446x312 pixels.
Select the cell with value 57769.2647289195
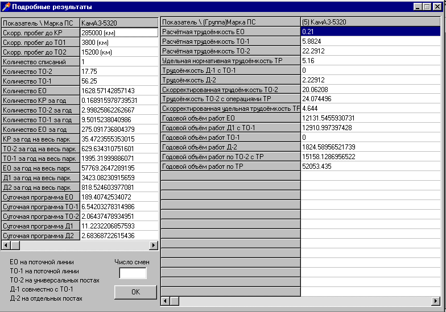point(119,168)
